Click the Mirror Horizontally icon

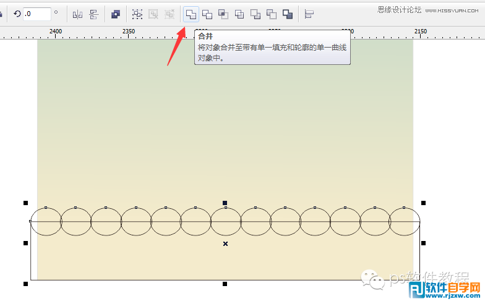[x=77, y=14]
